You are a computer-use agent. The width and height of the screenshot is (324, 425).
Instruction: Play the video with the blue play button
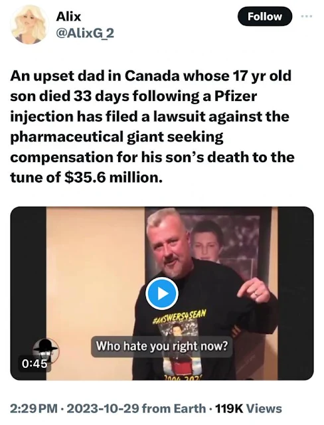(162, 294)
